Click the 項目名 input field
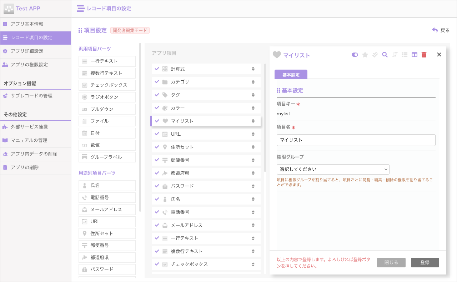 tap(356, 140)
